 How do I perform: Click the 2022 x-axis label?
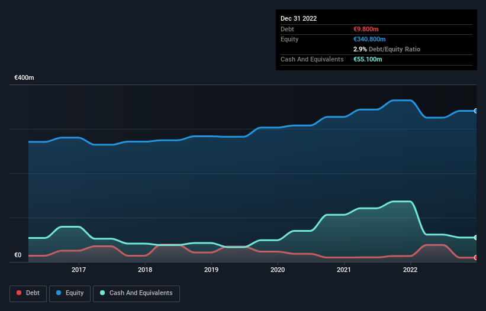[x=410, y=270]
